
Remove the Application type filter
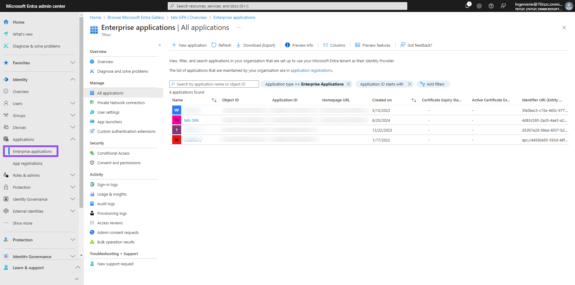pyautogui.click(x=349, y=84)
